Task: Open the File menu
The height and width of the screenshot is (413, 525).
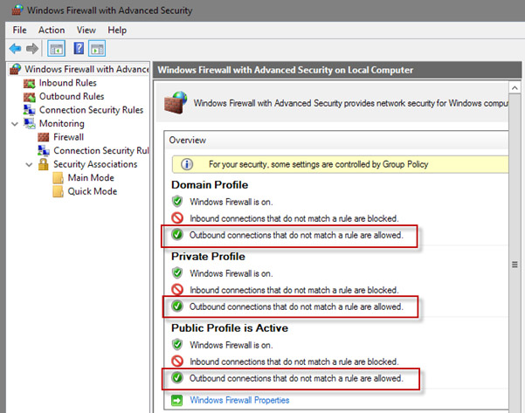Action: click(x=19, y=30)
